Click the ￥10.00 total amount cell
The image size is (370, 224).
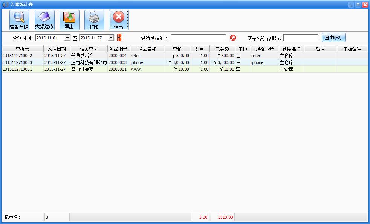click(222, 69)
